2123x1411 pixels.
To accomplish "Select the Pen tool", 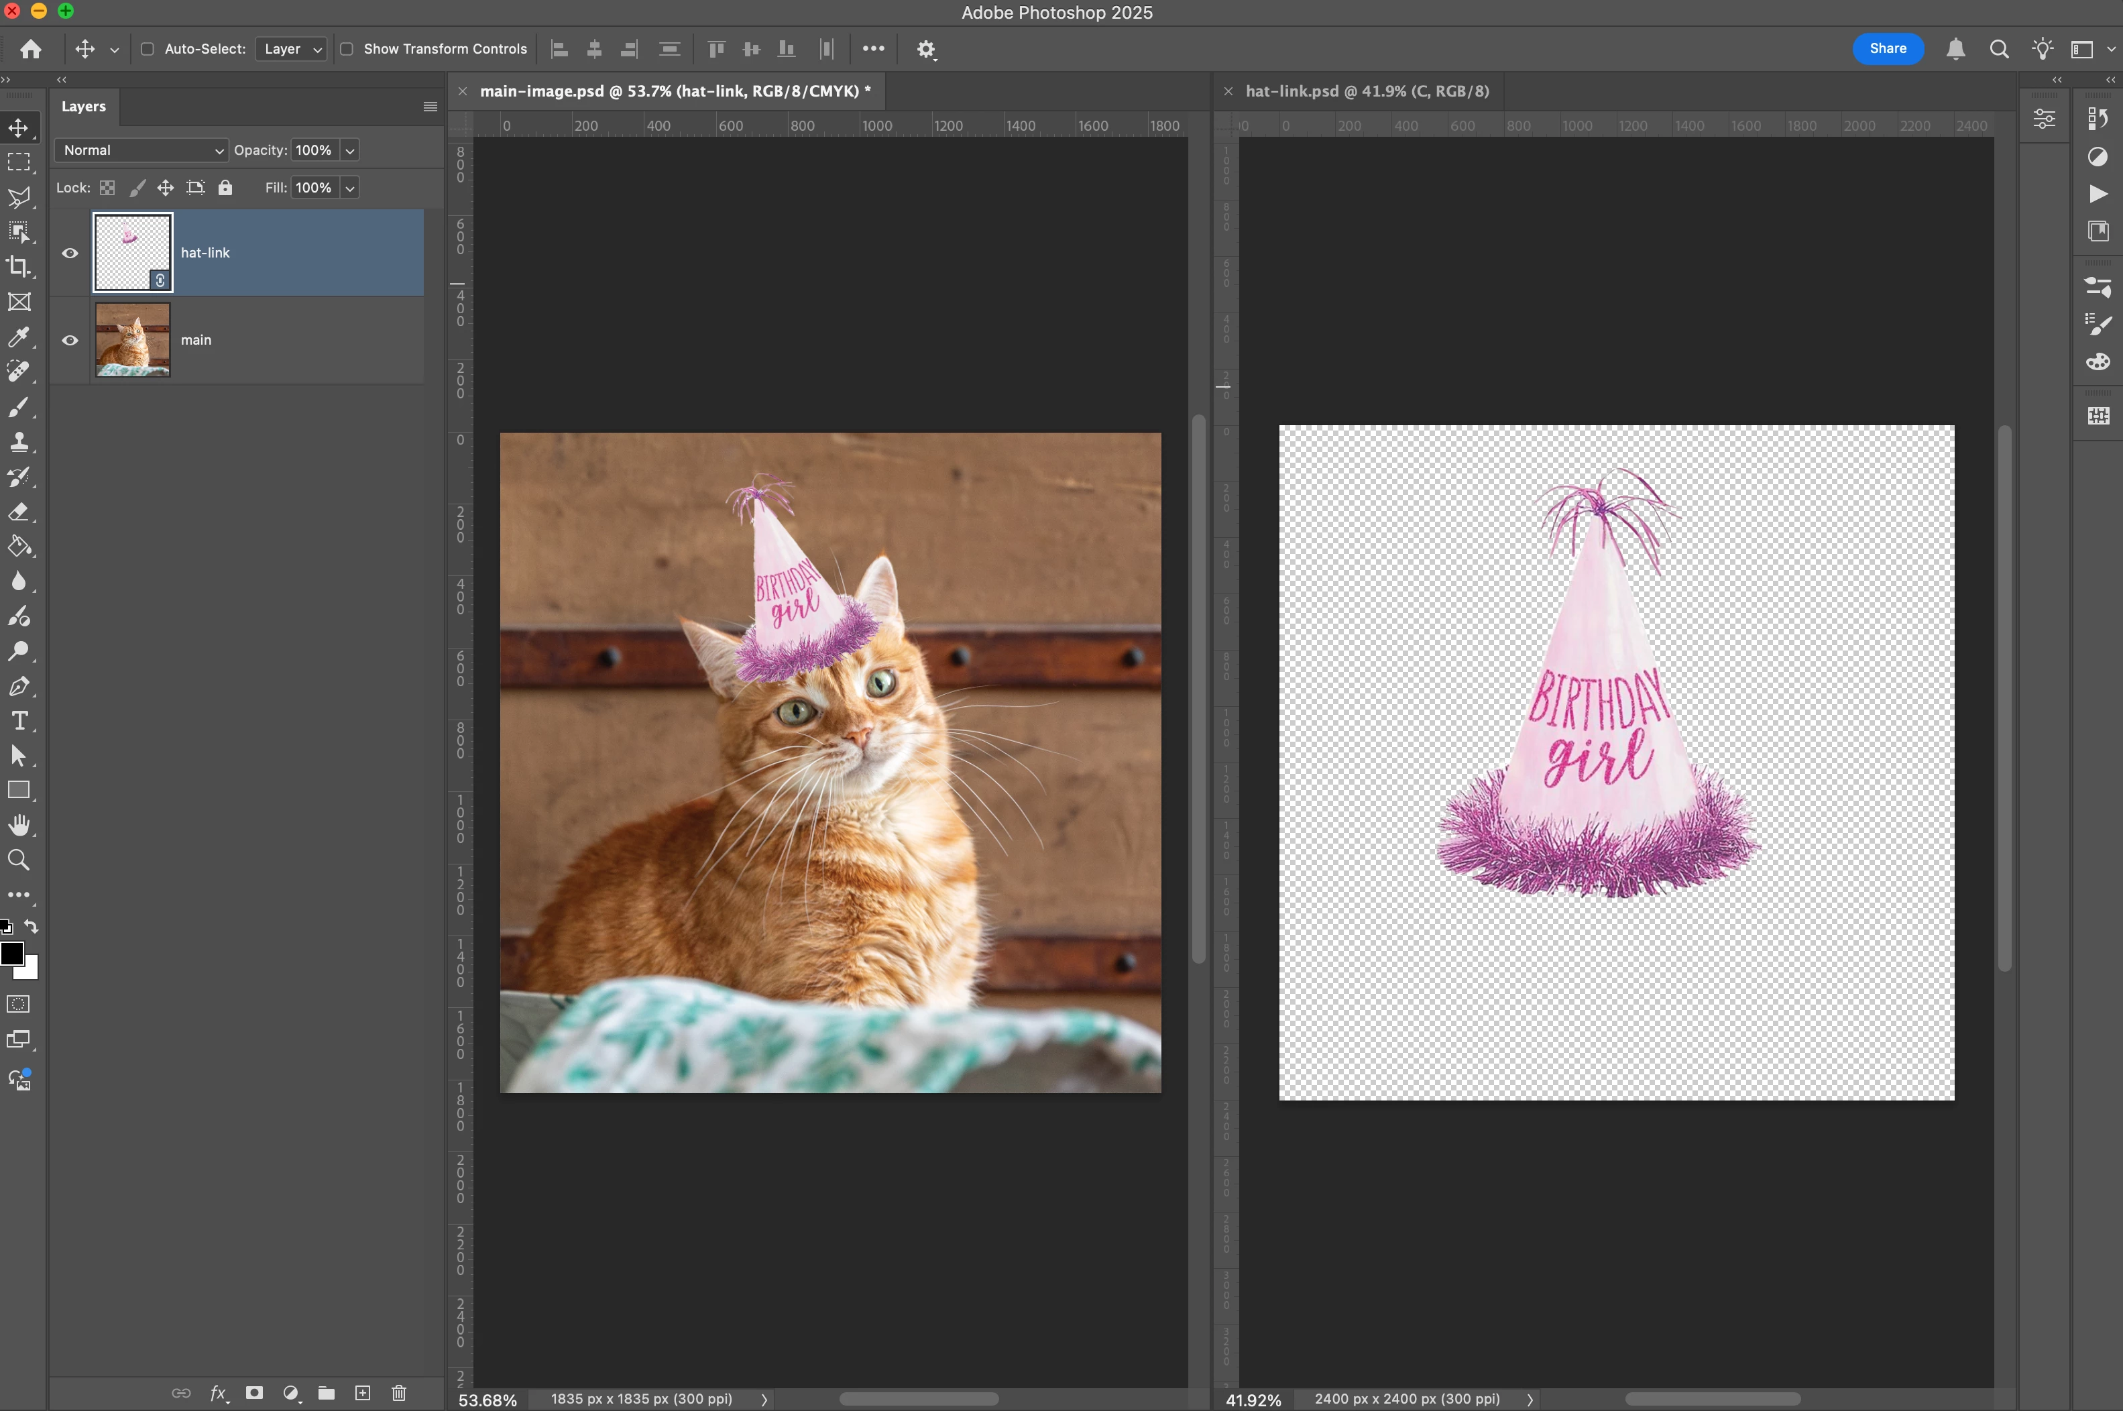I will click(x=19, y=687).
